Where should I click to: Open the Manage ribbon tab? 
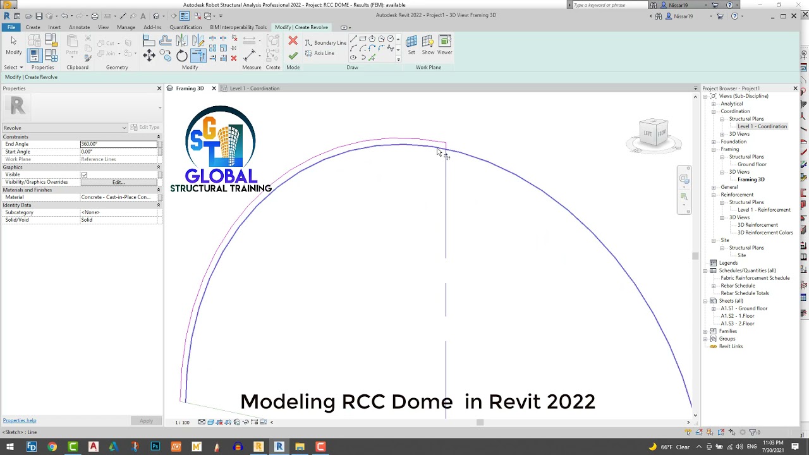[126, 27]
